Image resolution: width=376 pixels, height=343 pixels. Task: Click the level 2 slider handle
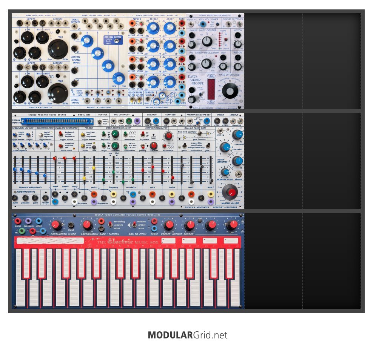211,181
